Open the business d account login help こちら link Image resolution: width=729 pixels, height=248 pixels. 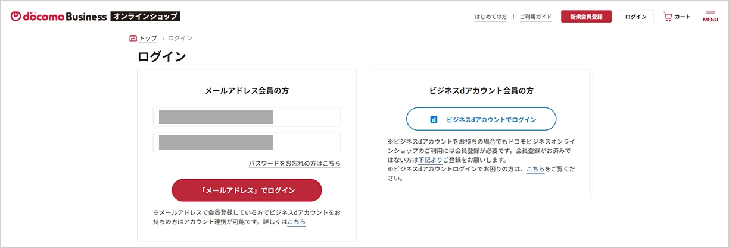pyautogui.click(x=535, y=169)
